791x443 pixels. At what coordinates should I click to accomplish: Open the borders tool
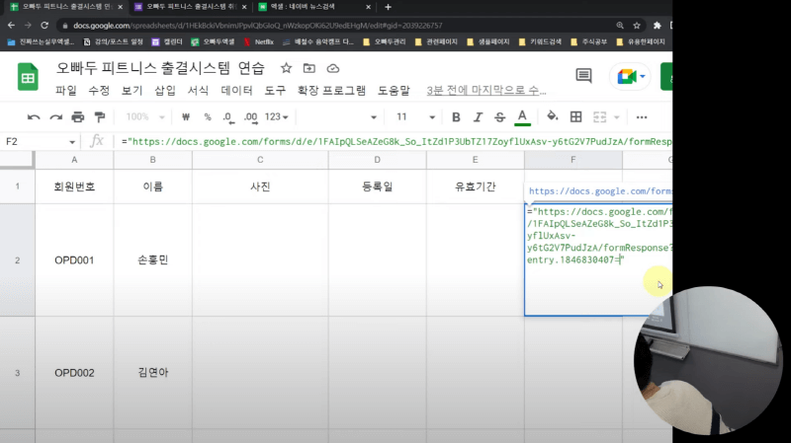(x=575, y=117)
